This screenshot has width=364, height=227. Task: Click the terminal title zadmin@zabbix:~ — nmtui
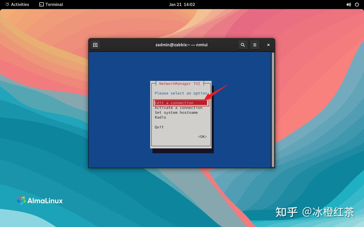(181, 45)
